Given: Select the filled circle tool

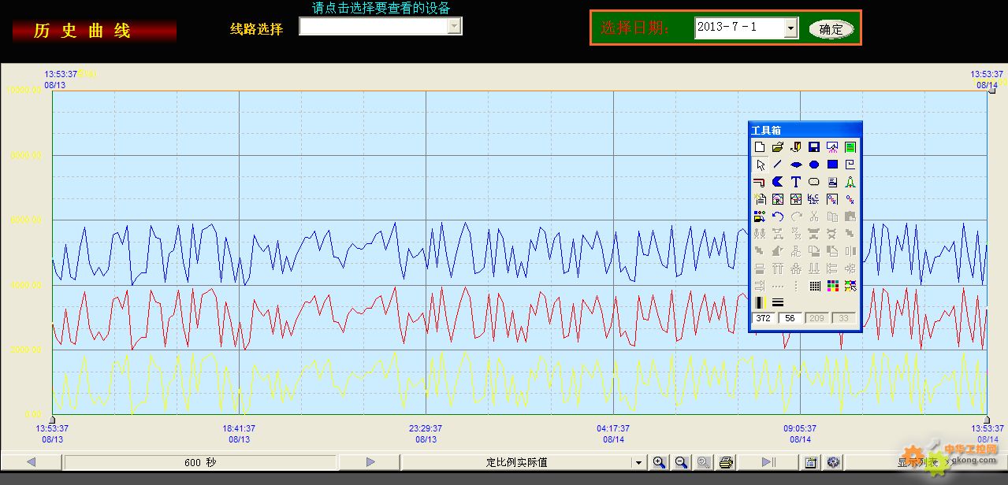Looking at the screenshot, I should coord(814,165).
